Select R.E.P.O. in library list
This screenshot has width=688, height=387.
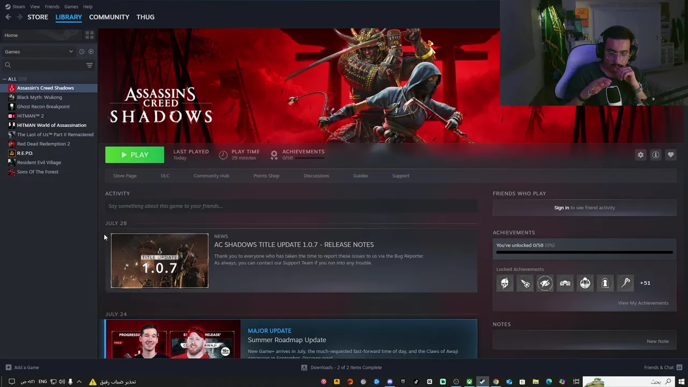(x=25, y=153)
